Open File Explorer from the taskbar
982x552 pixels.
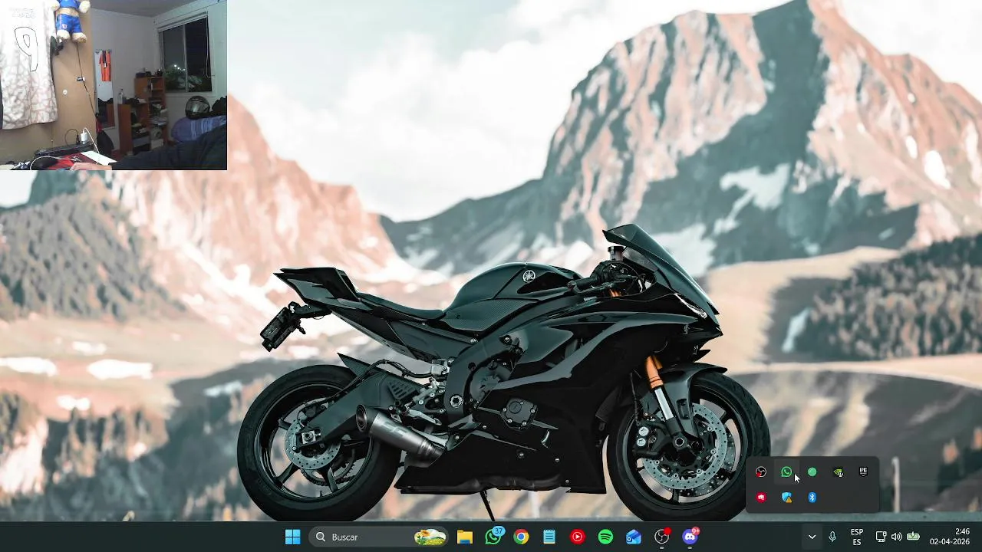(x=465, y=537)
